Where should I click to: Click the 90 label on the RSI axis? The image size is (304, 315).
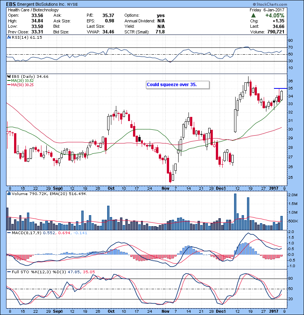point(290,41)
